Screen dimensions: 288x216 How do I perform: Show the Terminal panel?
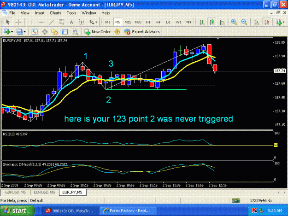[x=65, y=32]
